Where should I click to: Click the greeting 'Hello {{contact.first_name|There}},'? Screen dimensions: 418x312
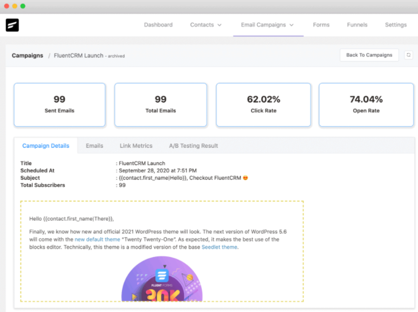pyautogui.click(x=72, y=219)
